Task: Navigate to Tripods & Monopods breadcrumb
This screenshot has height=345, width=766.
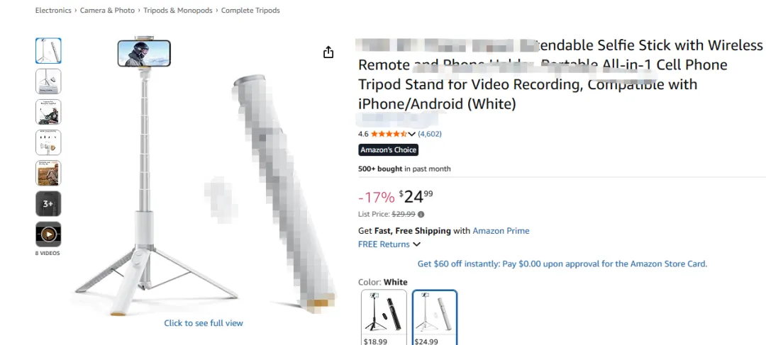Action: pyautogui.click(x=177, y=11)
